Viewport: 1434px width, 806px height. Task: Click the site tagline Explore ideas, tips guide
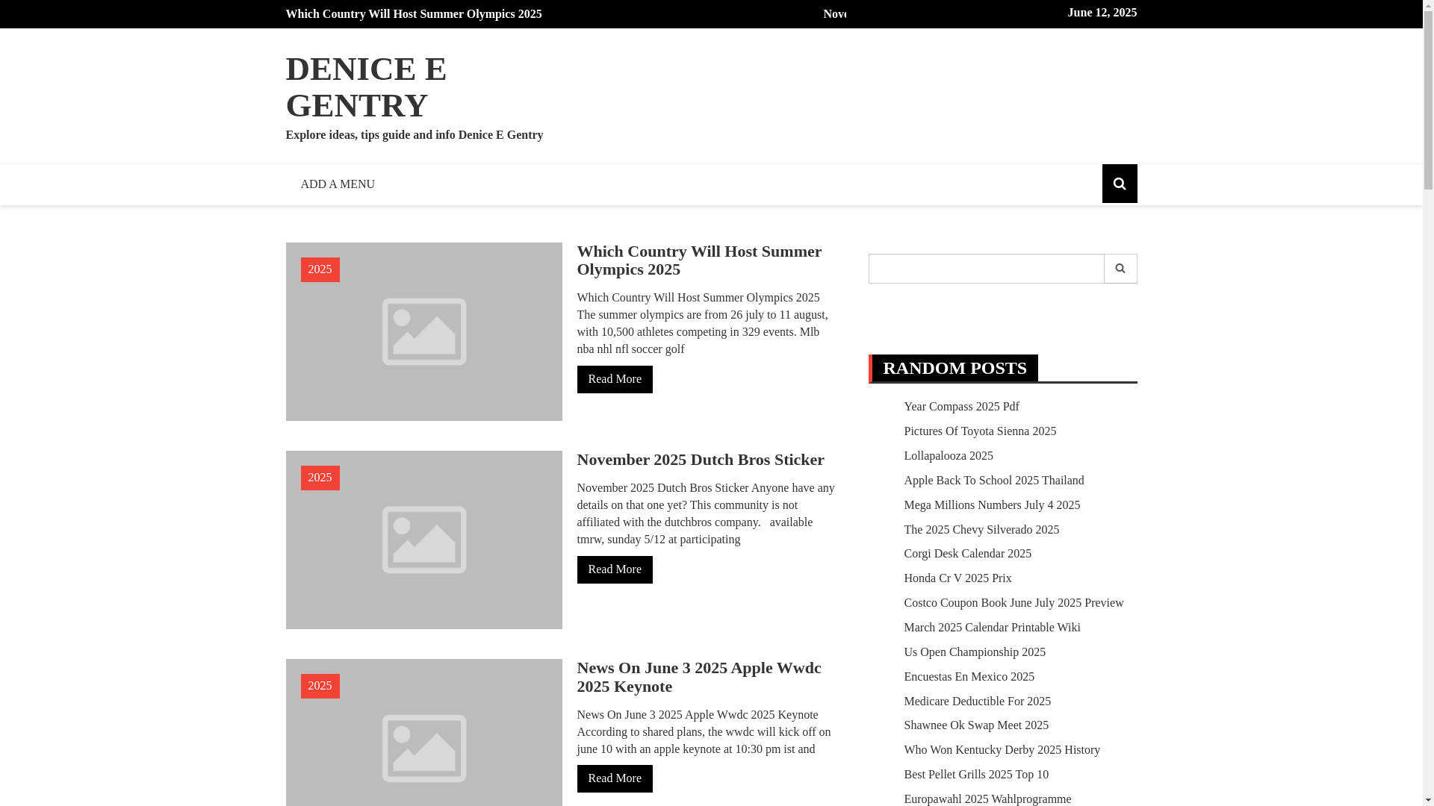pyautogui.click(x=415, y=135)
